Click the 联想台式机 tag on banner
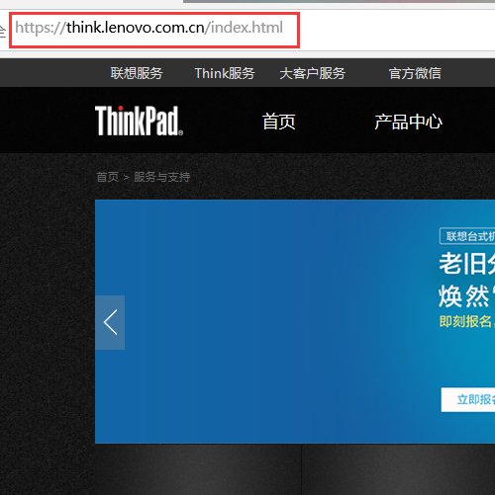The width and height of the screenshot is (495, 495). coord(467,236)
